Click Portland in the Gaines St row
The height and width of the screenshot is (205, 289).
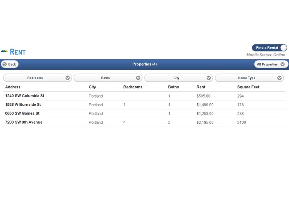coord(96,114)
